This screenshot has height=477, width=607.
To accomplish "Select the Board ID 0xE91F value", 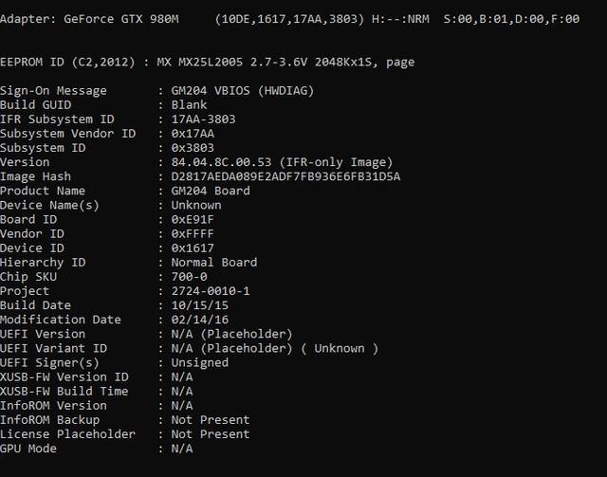I will pyautogui.click(x=193, y=219).
